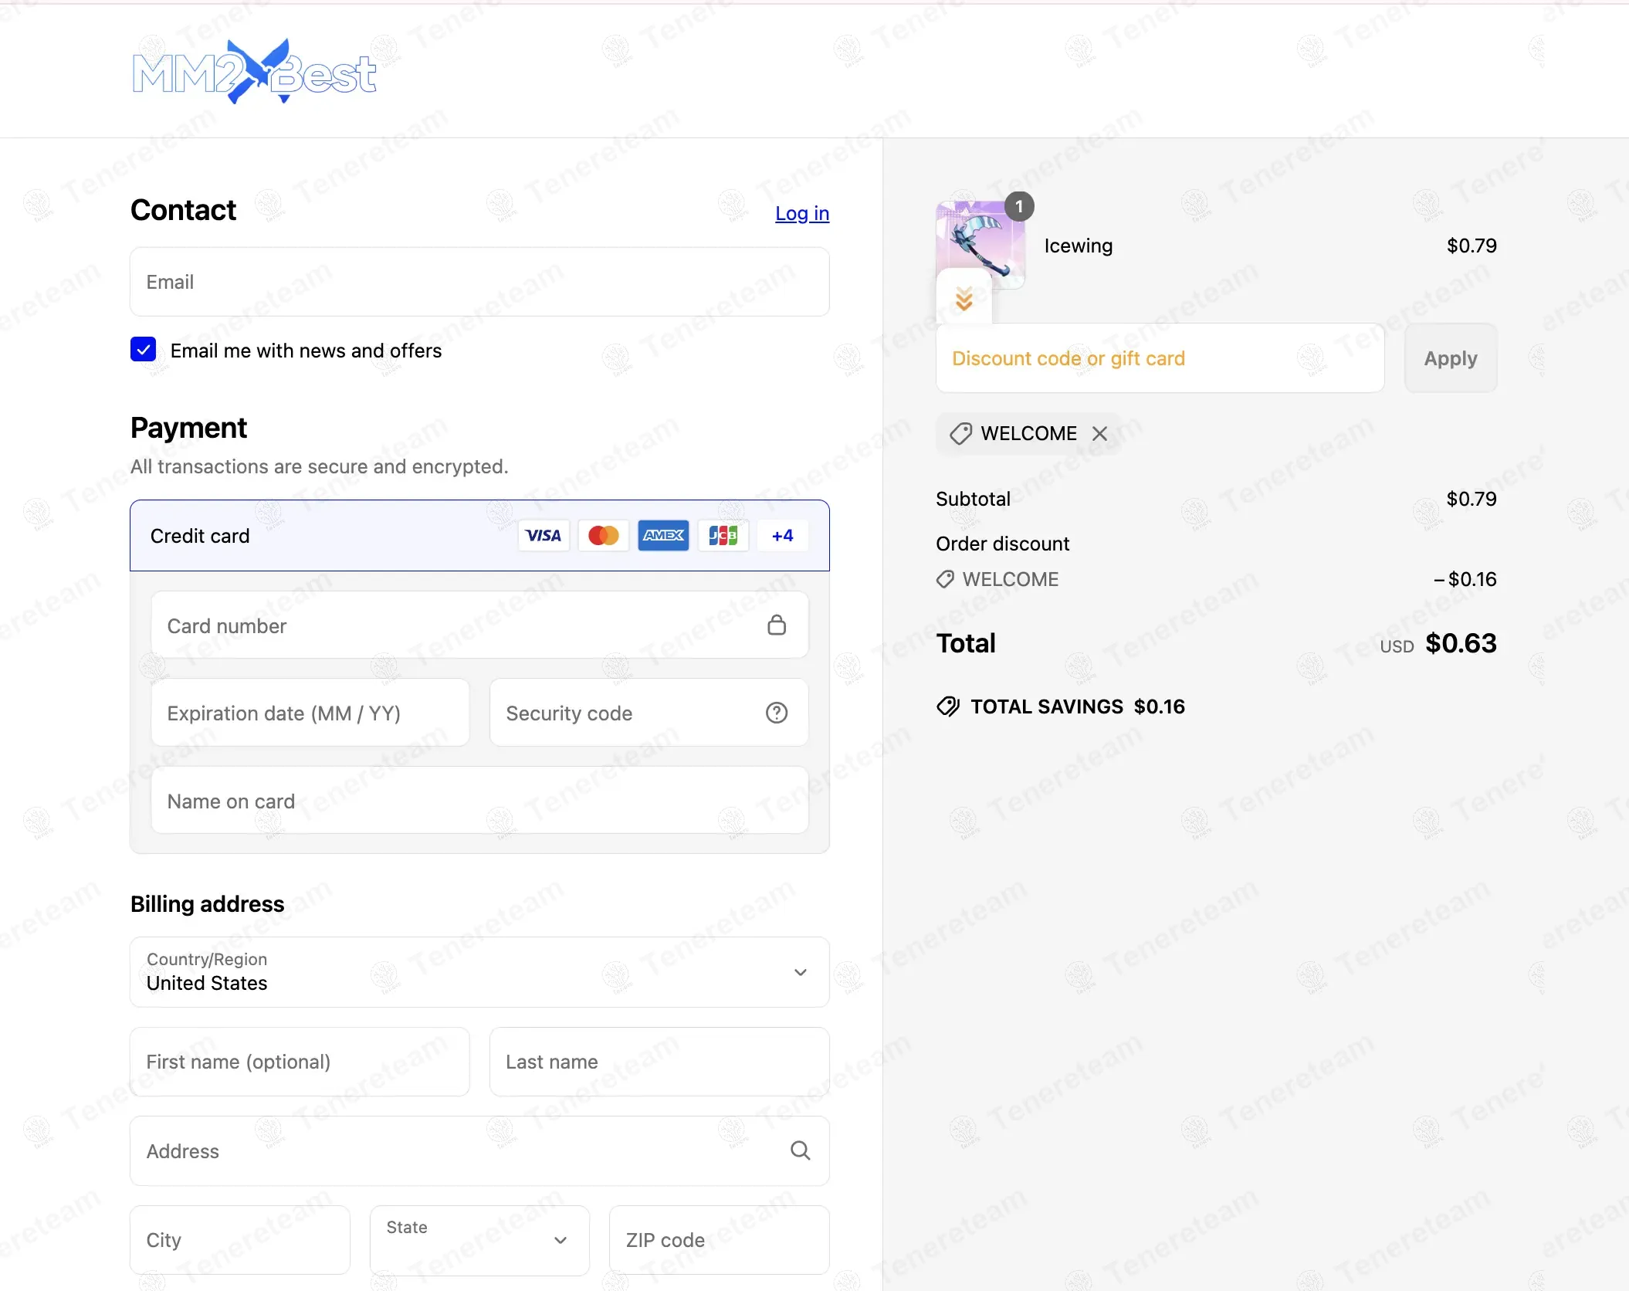Open the Country/Region dropdown

(479, 972)
